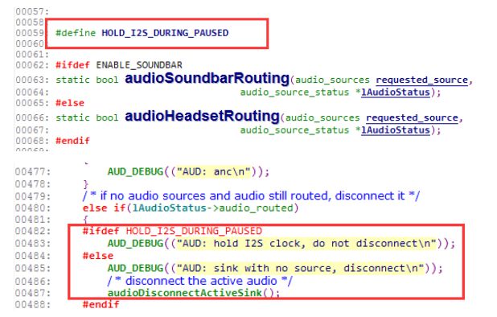The width and height of the screenshot is (497, 317).
Task: Click AUD_DEBUG macro on line 485
Action: 135,269
